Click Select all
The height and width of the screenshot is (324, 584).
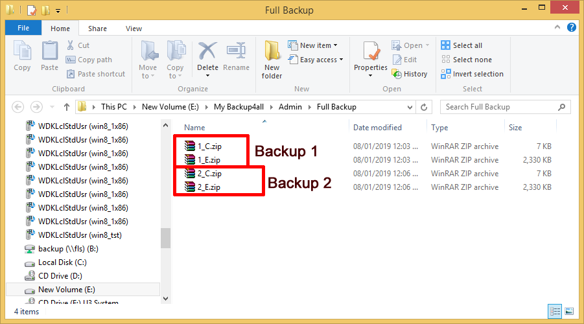(x=461, y=45)
